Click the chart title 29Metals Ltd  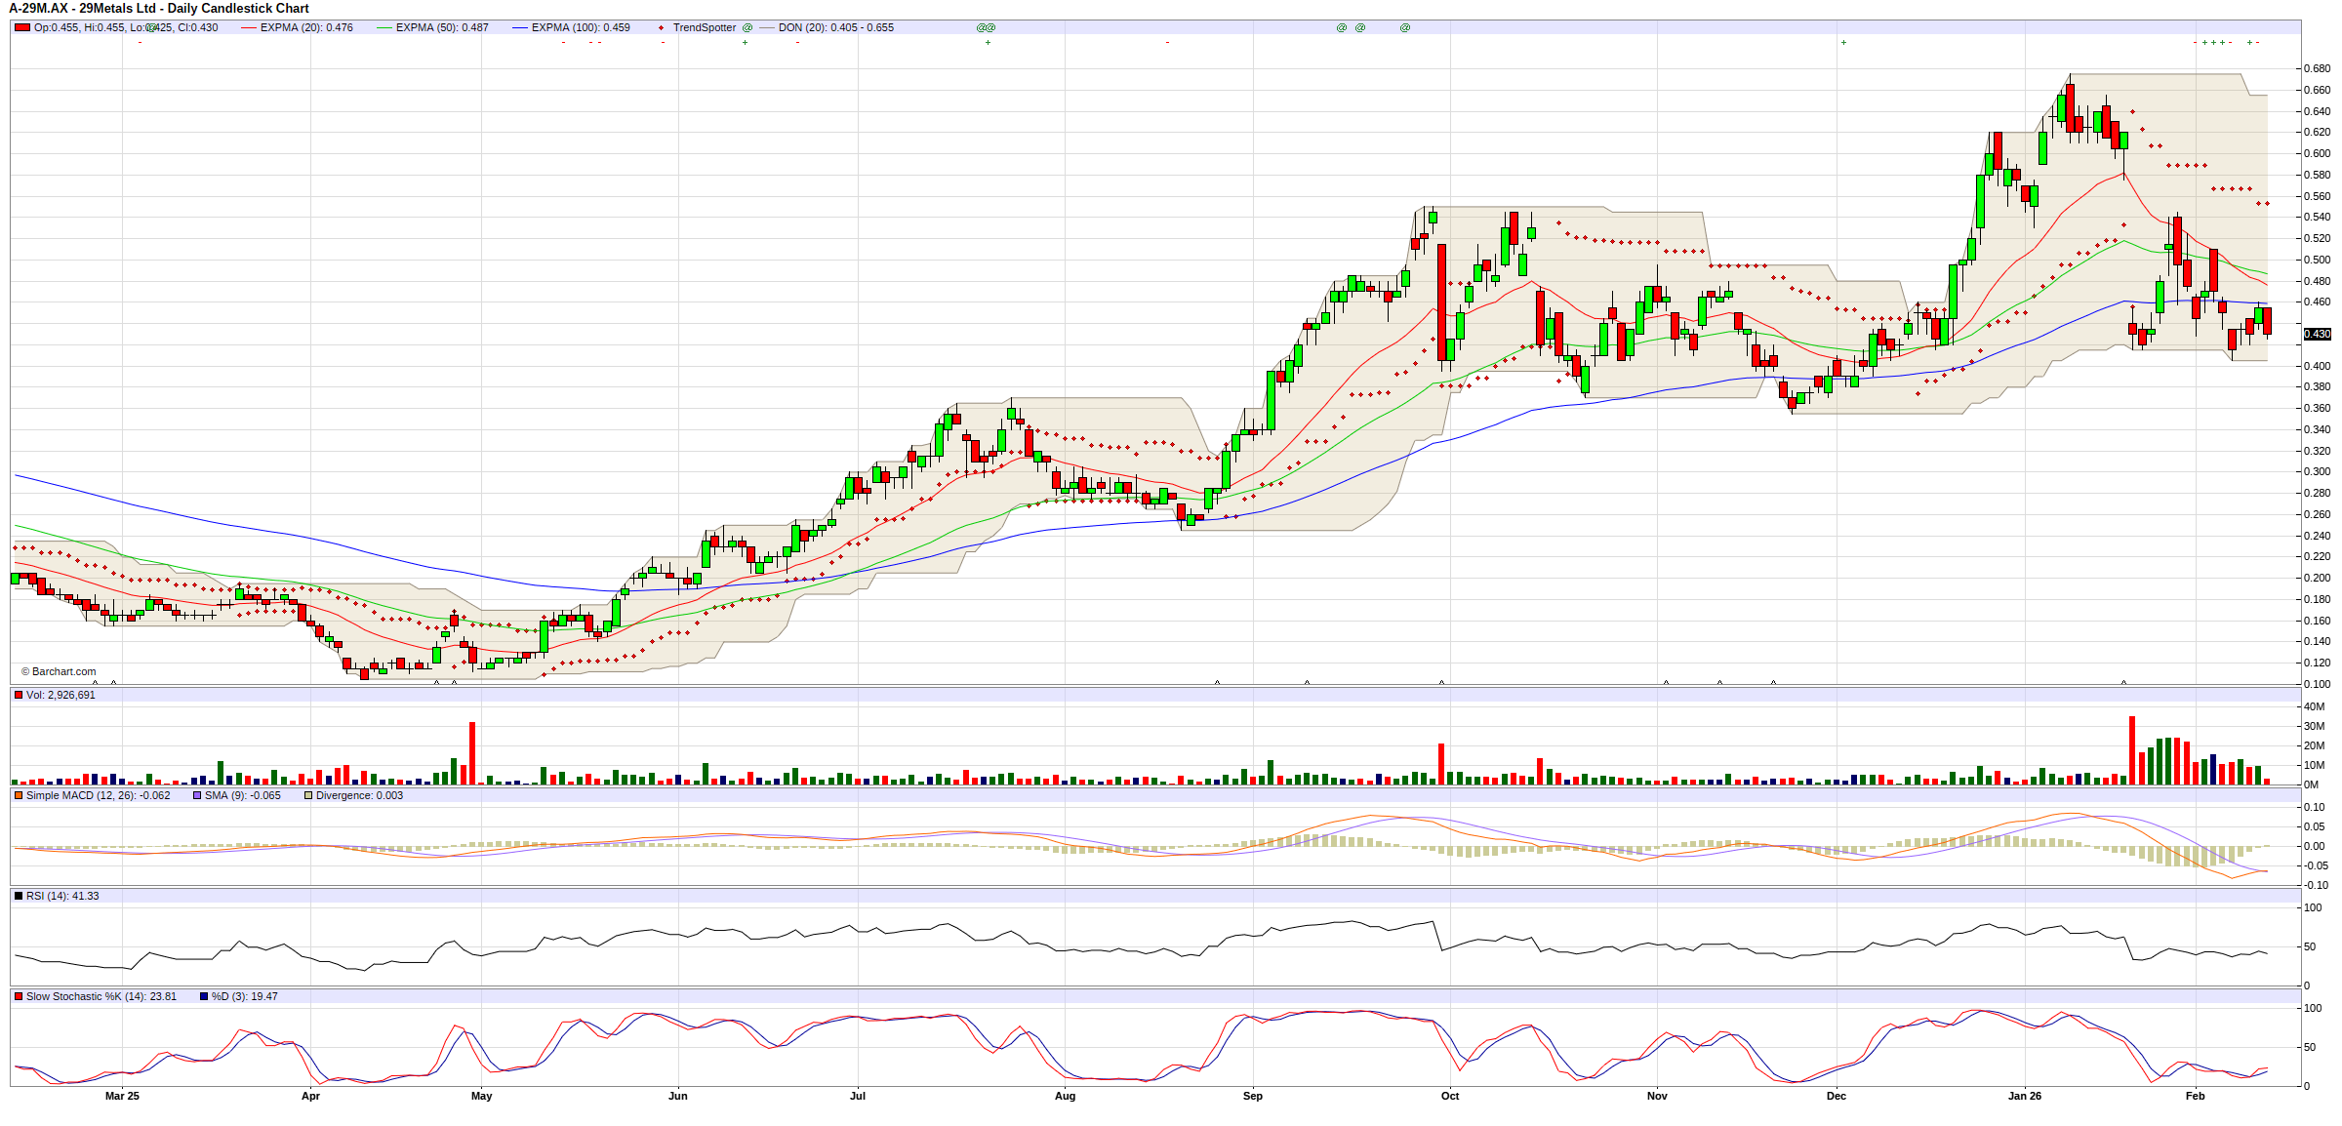[x=115, y=8]
